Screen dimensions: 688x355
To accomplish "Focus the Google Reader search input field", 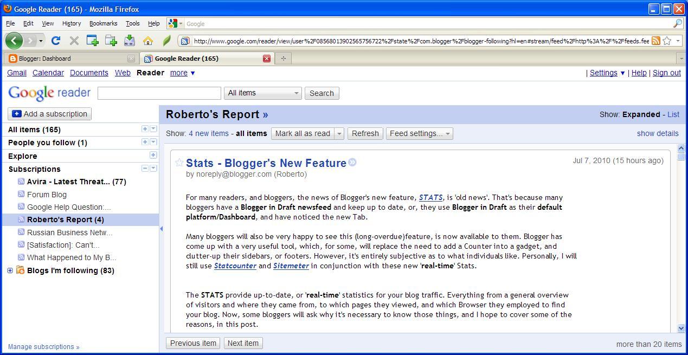I will coord(159,93).
